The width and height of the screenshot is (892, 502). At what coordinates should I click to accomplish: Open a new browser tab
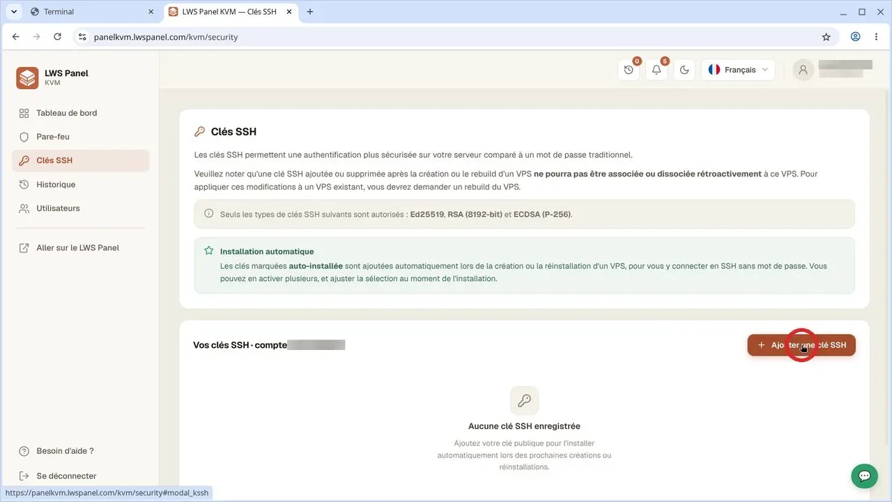(x=310, y=12)
